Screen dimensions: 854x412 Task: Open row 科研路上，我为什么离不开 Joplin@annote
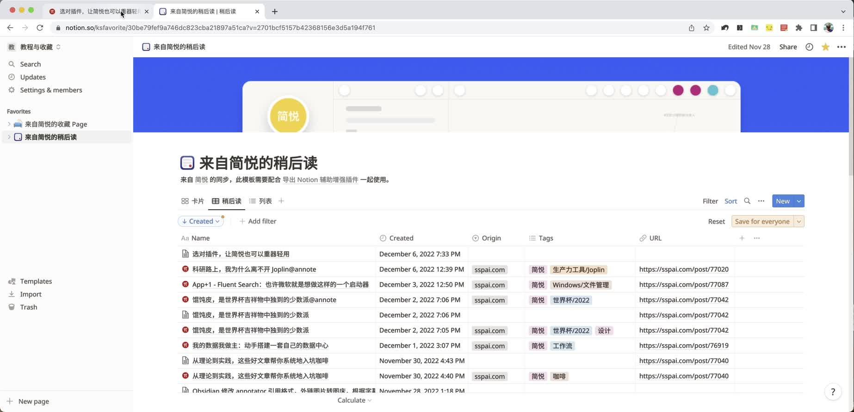(254, 269)
